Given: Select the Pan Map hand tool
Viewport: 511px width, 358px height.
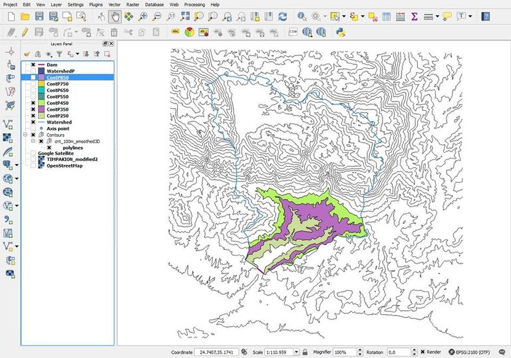Looking at the screenshot, I should (x=115, y=16).
